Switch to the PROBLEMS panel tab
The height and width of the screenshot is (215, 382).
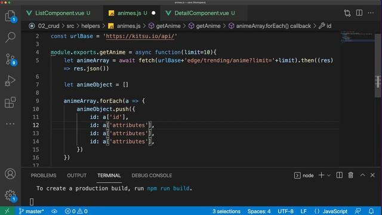click(x=44, y=176)
